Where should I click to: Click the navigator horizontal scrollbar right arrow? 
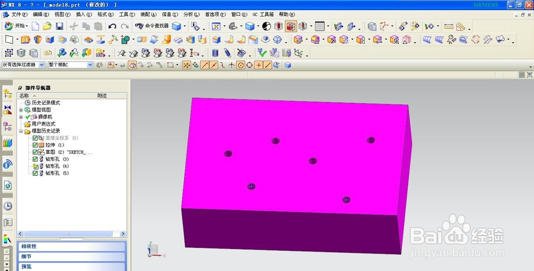click(123, 234)
